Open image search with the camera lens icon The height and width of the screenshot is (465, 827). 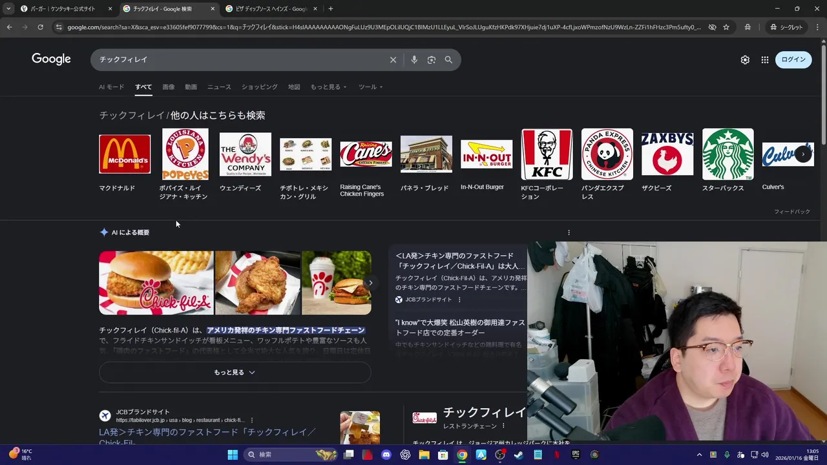(x=432, y=59)
